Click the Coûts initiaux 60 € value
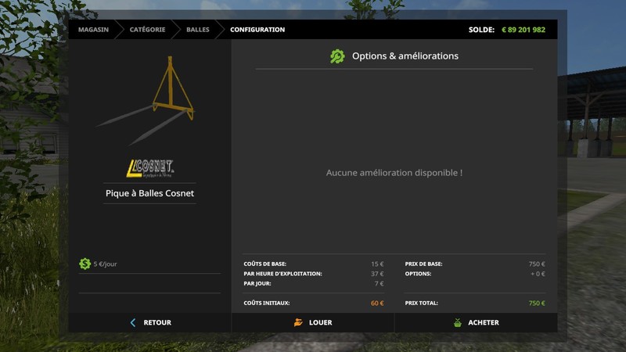Screen dimensions: 626x352 [x=376, y=303]
